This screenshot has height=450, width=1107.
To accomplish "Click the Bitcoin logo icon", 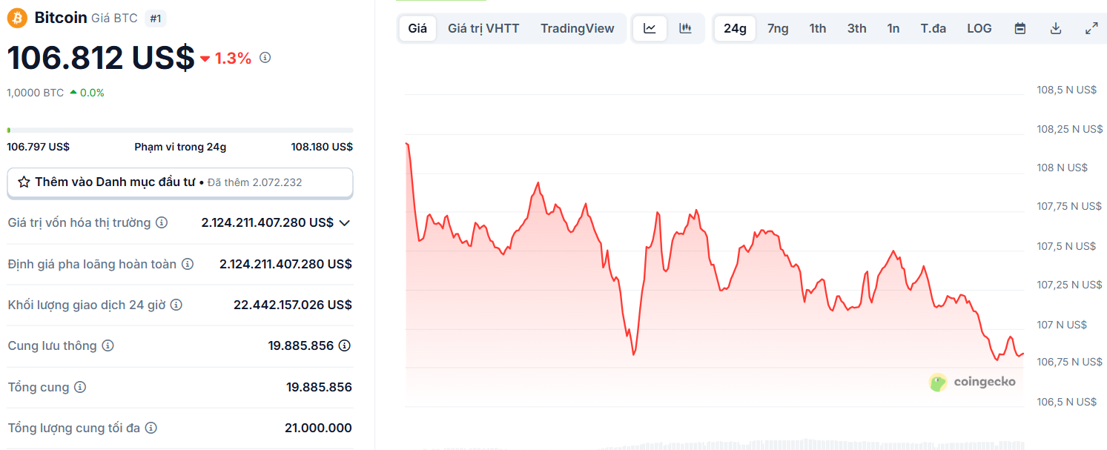I will tap(17, 18).
